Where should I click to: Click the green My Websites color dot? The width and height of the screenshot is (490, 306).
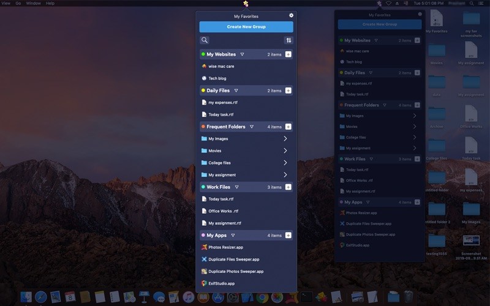[x=203, y=54]
